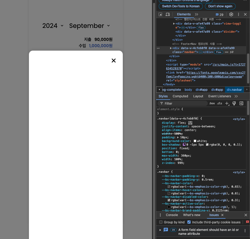Click the z-index 999 value
Viewport: 250px width, 239px height.
[x=181, y=163]
